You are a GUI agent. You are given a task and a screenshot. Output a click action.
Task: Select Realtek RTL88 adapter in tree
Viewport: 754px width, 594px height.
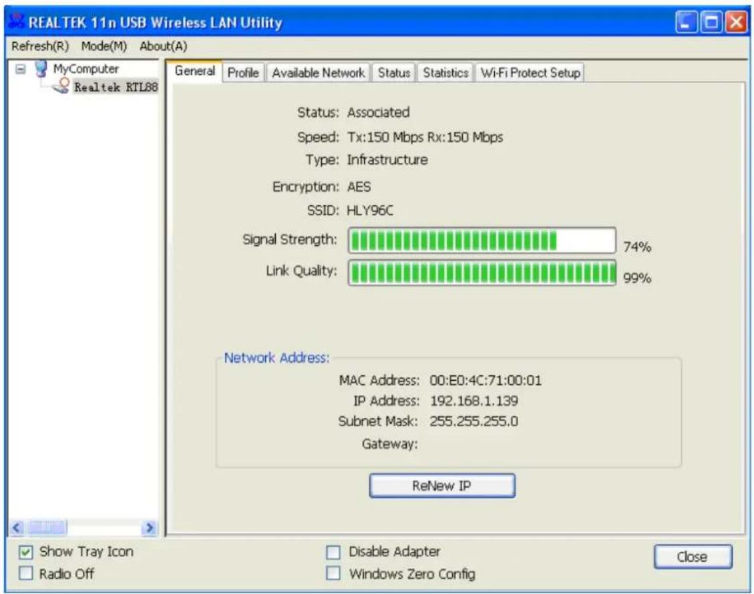[x=116, y=87]
